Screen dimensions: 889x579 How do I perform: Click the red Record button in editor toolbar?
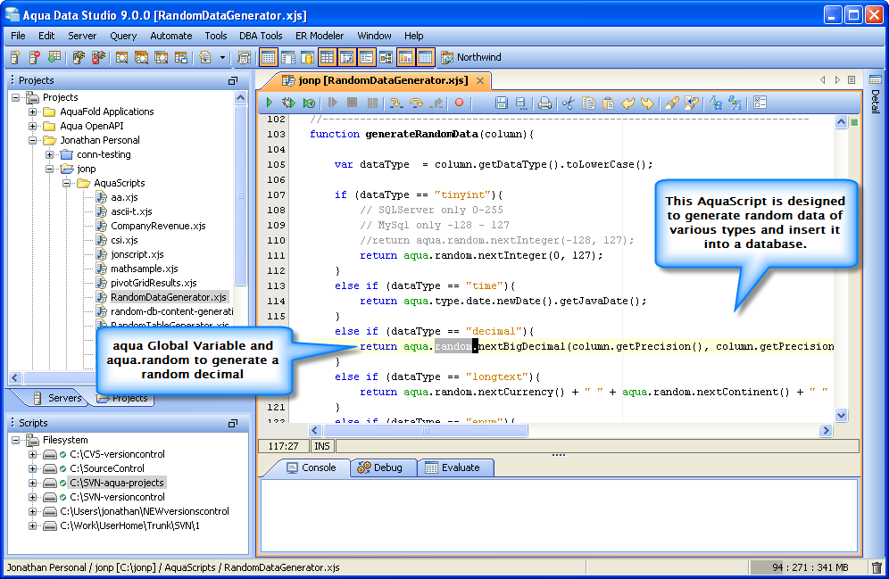[460, 103]
